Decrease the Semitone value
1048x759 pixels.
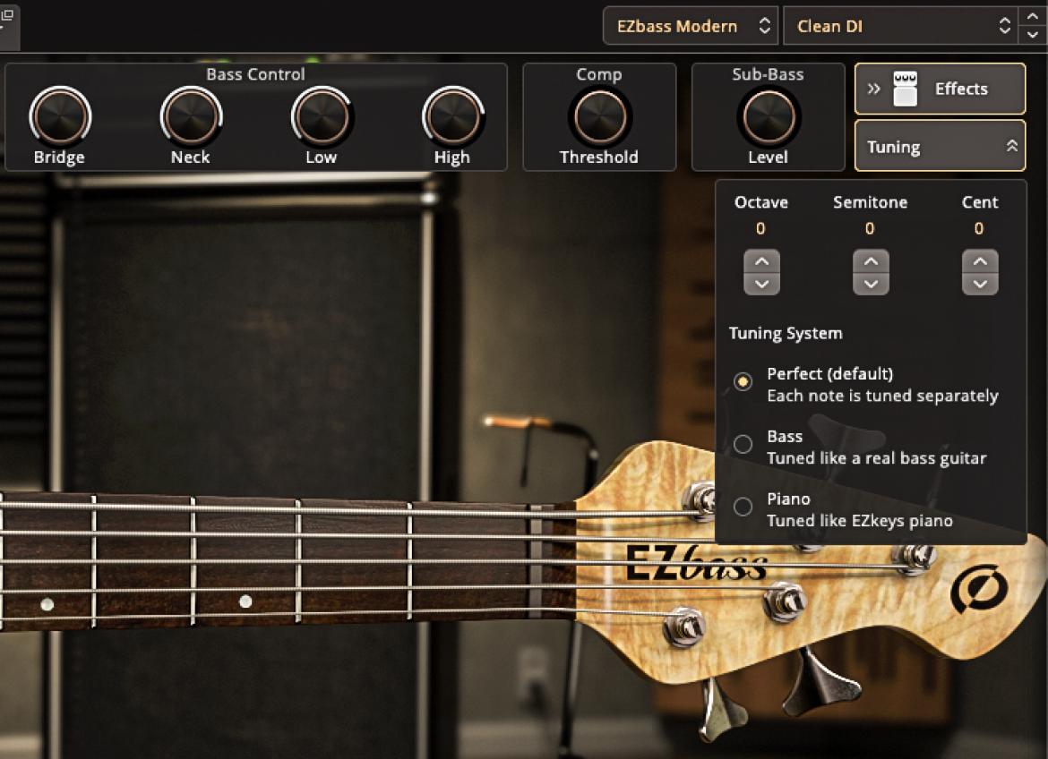pyautogui.click(x=871, y=284)
